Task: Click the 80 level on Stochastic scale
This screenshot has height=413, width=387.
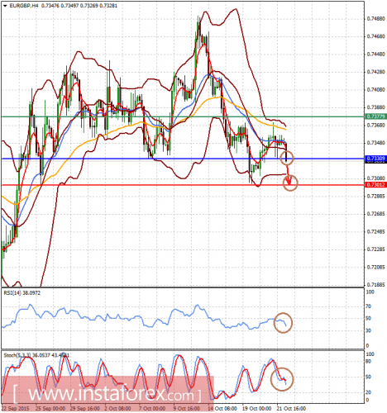Action: [368, 361]
